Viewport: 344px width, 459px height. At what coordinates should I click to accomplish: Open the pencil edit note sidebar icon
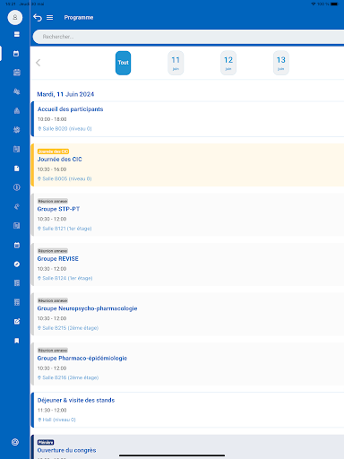click(x=17, y=321)
